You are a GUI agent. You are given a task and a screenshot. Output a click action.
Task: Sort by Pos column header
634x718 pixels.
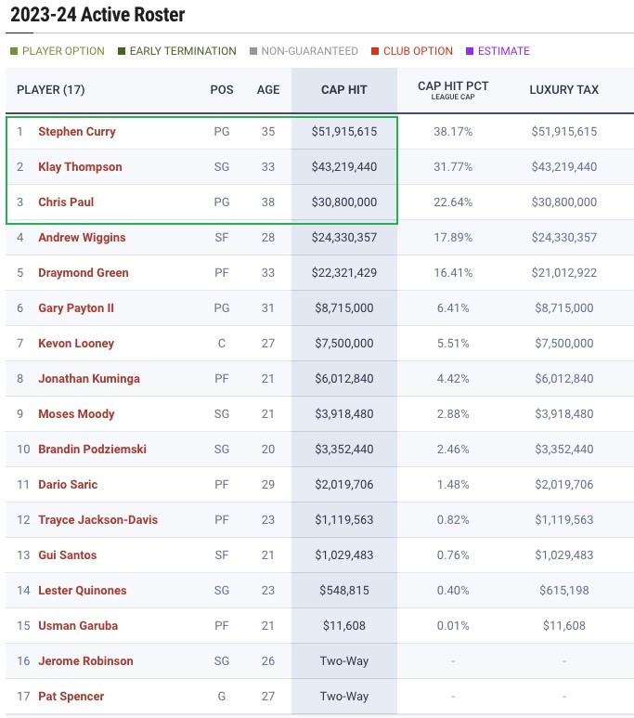pyautogui.click(x=222, y=90)
